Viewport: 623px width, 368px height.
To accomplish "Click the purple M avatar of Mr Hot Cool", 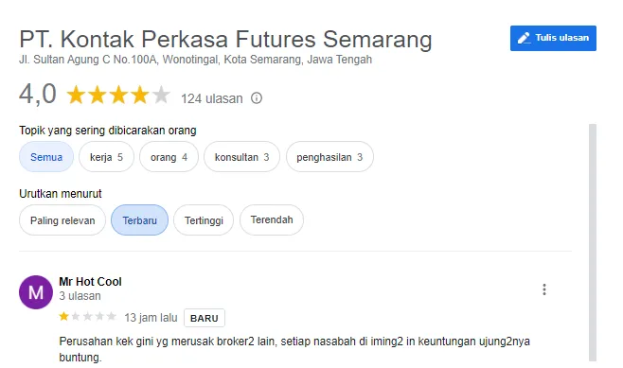I will click(x=36, y=292).
